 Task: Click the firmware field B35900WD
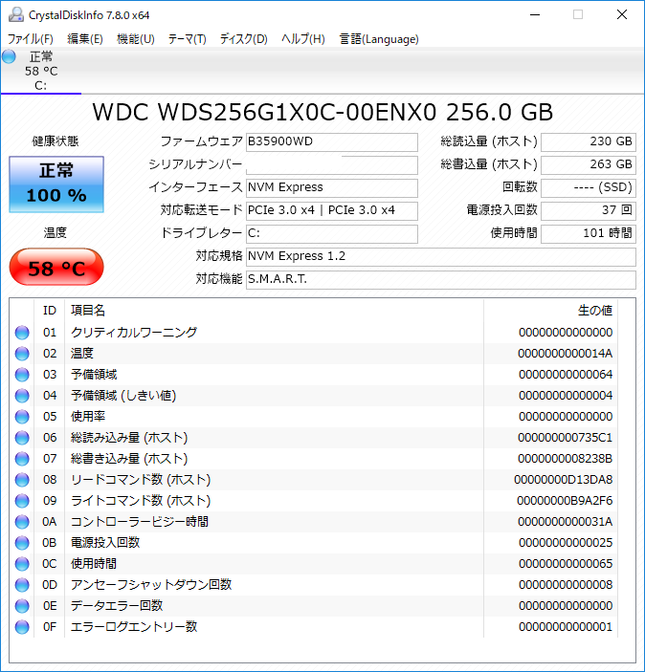point(332,141)
